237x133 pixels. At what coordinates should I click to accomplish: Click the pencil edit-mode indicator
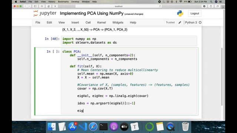180,23
